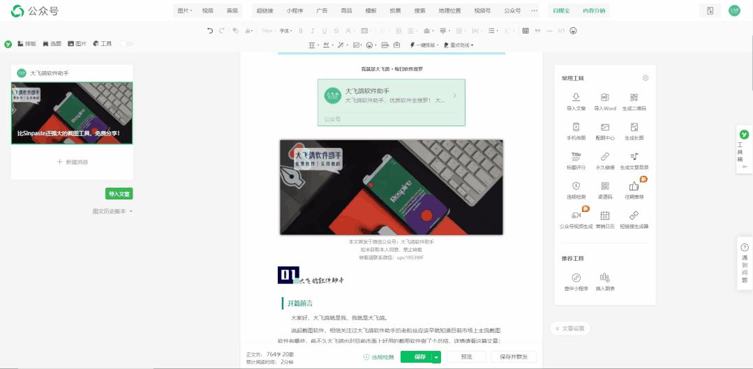Click the green 保存 button
The height and width of the screenshot is (369, 753).
click(419, 357)
